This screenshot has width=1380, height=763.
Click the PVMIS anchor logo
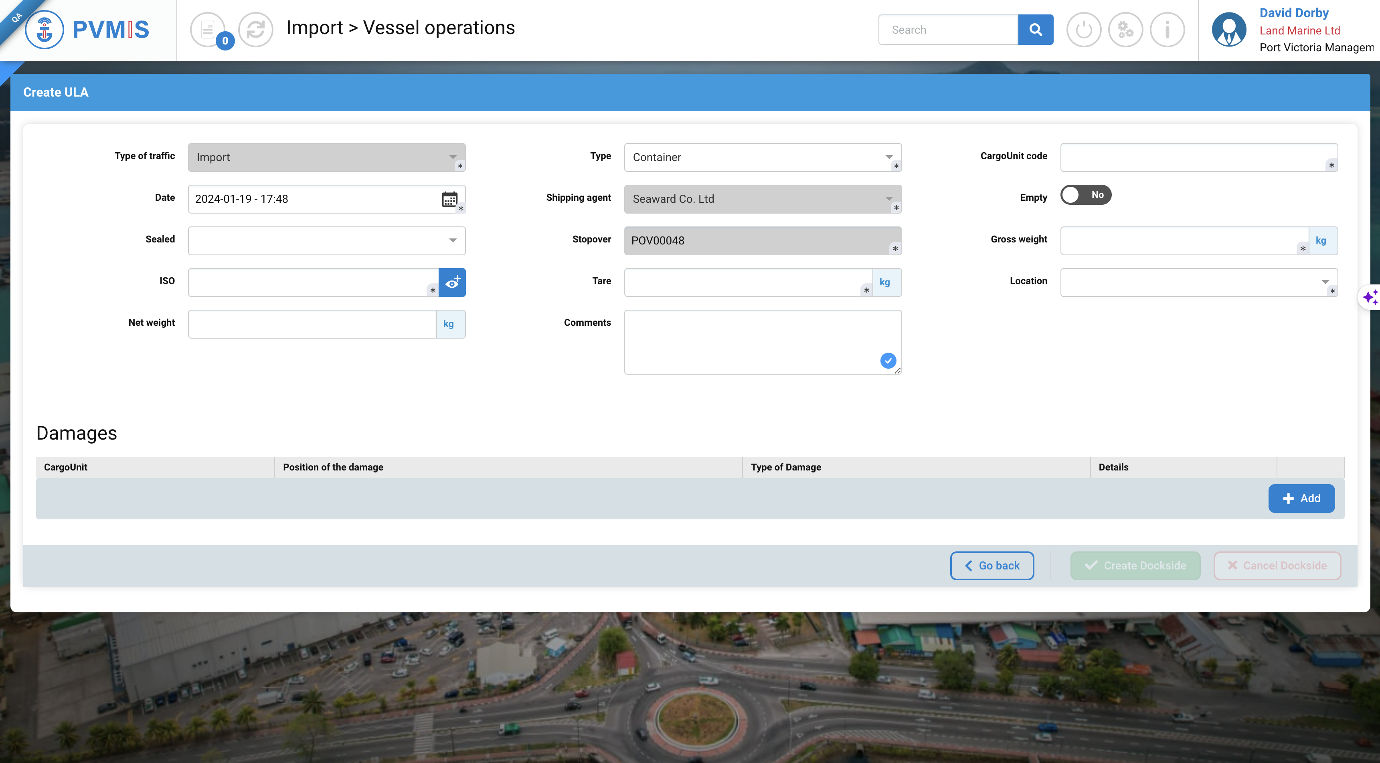(45, 29)
